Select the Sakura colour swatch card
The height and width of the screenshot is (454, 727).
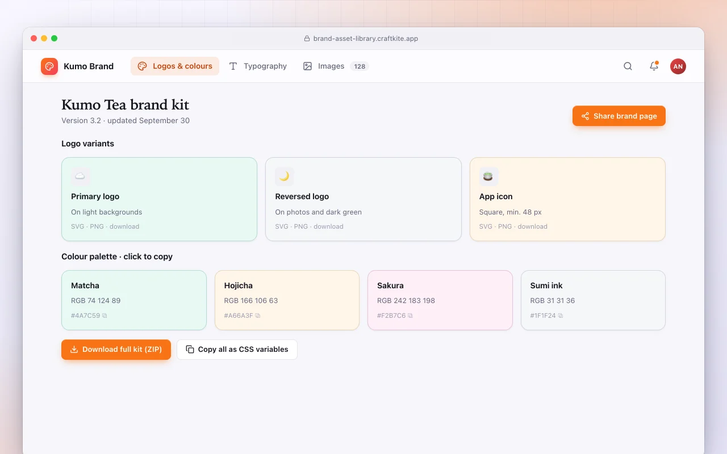(440, 300)
